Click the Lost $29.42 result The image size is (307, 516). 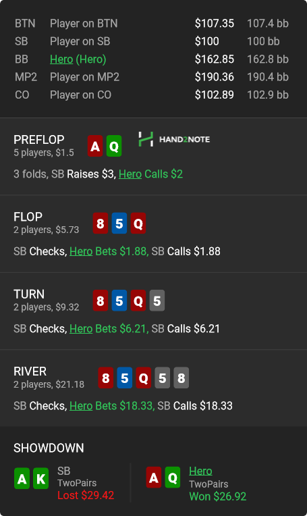point(86,495)
